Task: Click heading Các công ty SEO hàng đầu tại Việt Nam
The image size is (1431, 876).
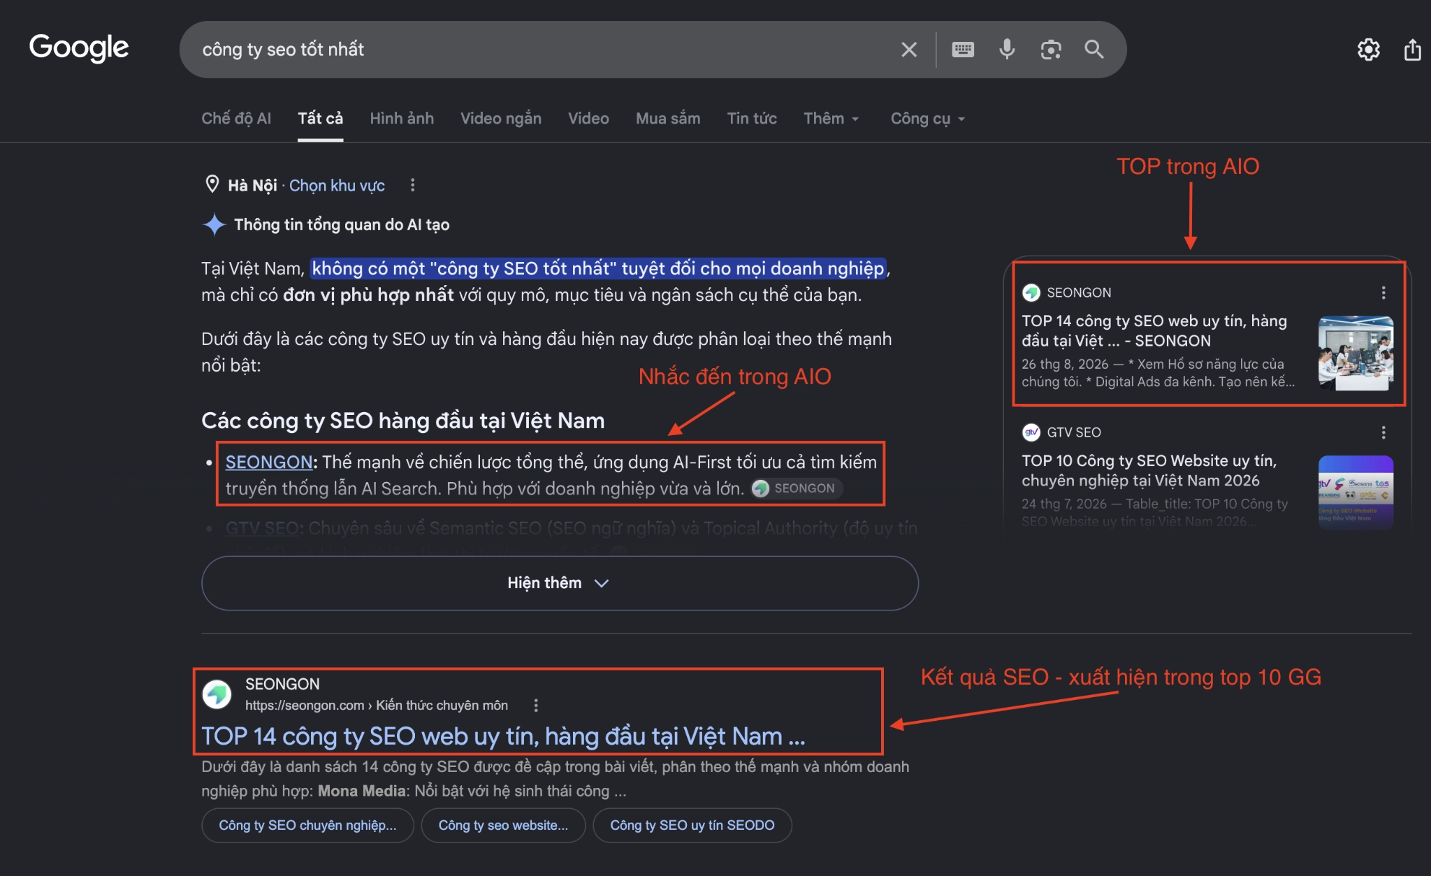Action: pos(403,421)
